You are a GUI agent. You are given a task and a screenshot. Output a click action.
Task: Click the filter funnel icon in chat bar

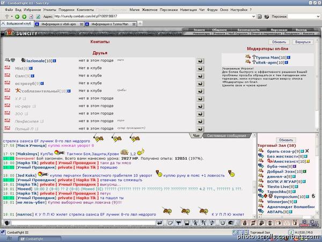click(179, 223)
